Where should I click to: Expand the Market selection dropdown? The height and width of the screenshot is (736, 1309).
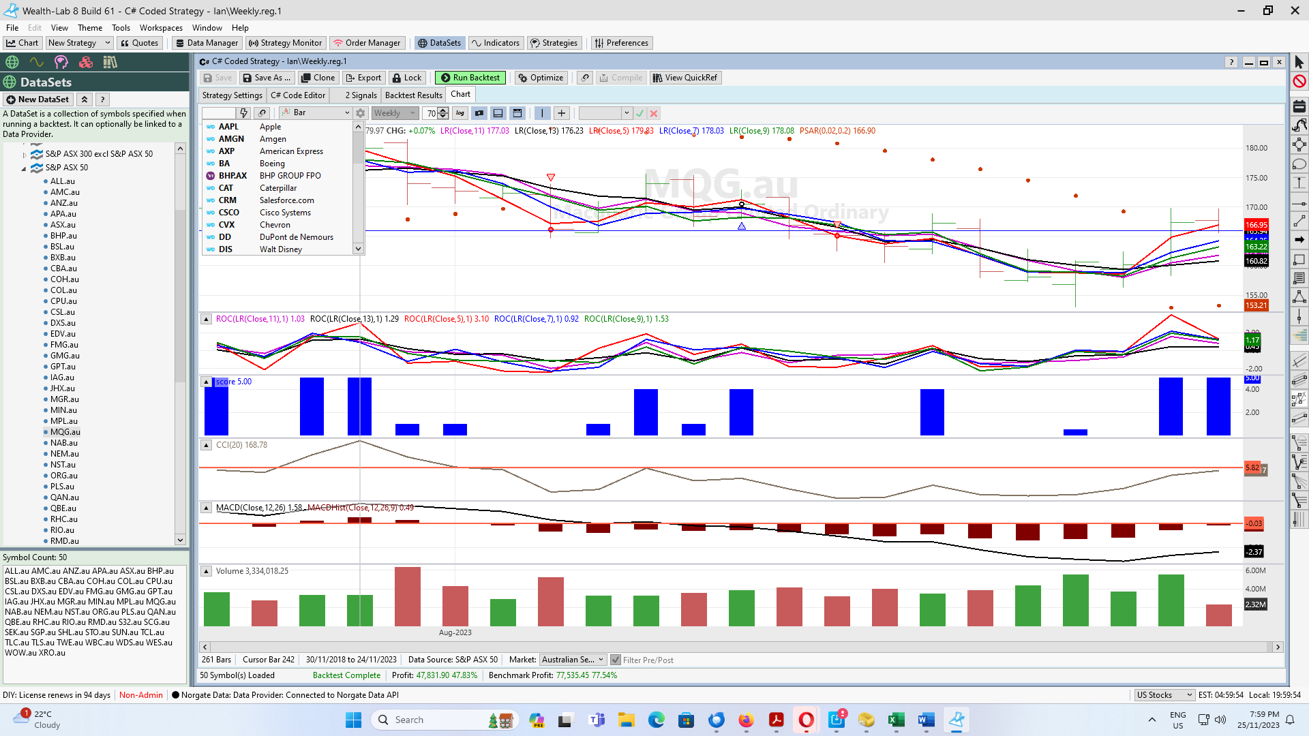pyautogui.click(x=573, y=660)
